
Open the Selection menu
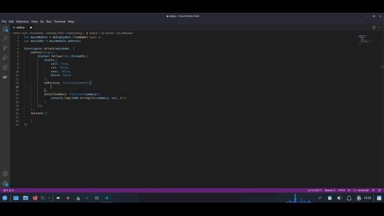[23, 22]
